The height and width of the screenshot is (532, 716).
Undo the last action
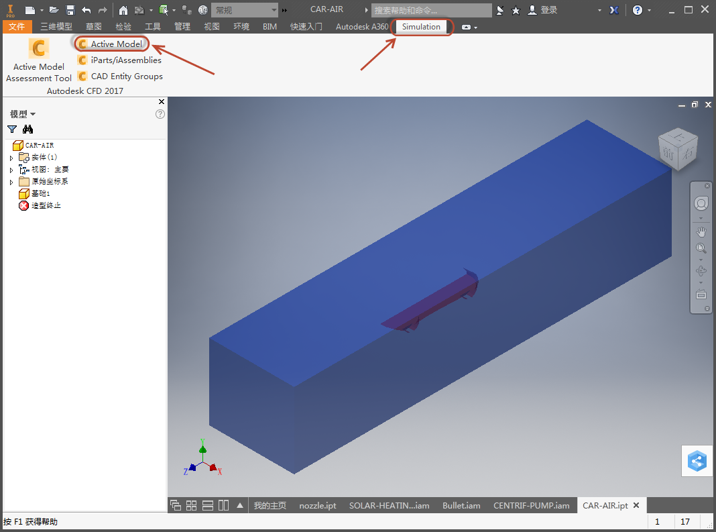click(x=86, y=10)
